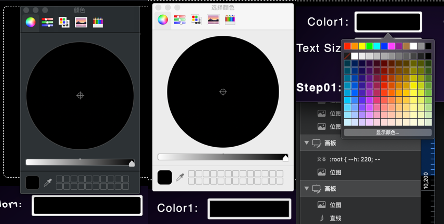Viewport: 444px width, 224px height.
Task: Click current black color preview in 选择颜色 window
Action: (x=164, y=177)
